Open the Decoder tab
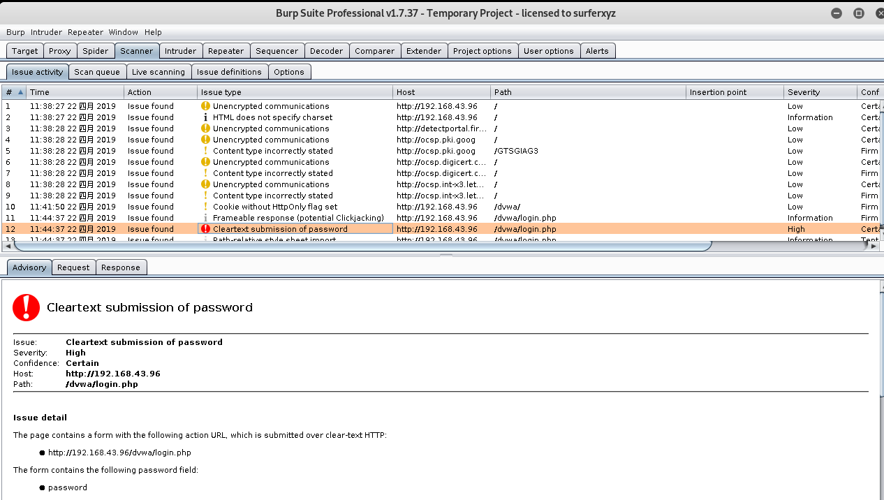Viewport: 884px width, 500px height. (x=327, y=51)
